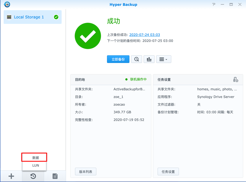The height and width of the screenshot is (182, 246).
Task: Click the green check status badge on Local Storage 1
Action: [56, 17]
